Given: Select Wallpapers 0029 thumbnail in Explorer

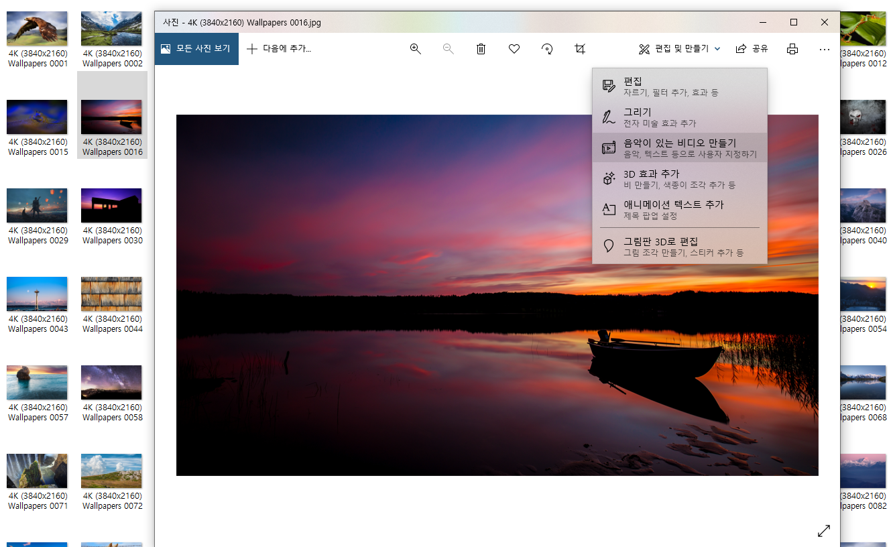Looking at the screenshot, I should (x=38, y=205).
